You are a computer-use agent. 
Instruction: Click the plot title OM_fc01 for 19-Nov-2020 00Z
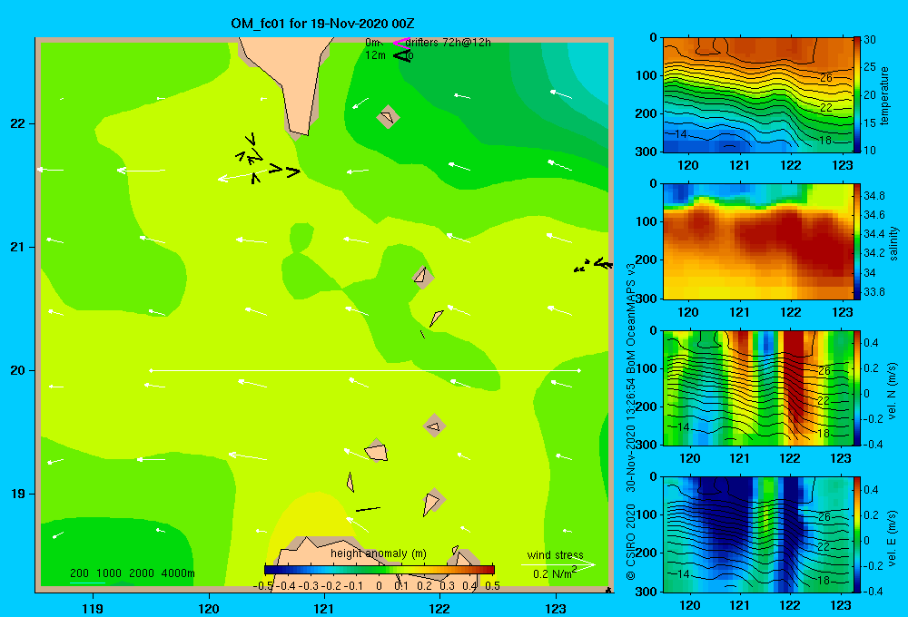pyautogui.click(x=322, y=24)
